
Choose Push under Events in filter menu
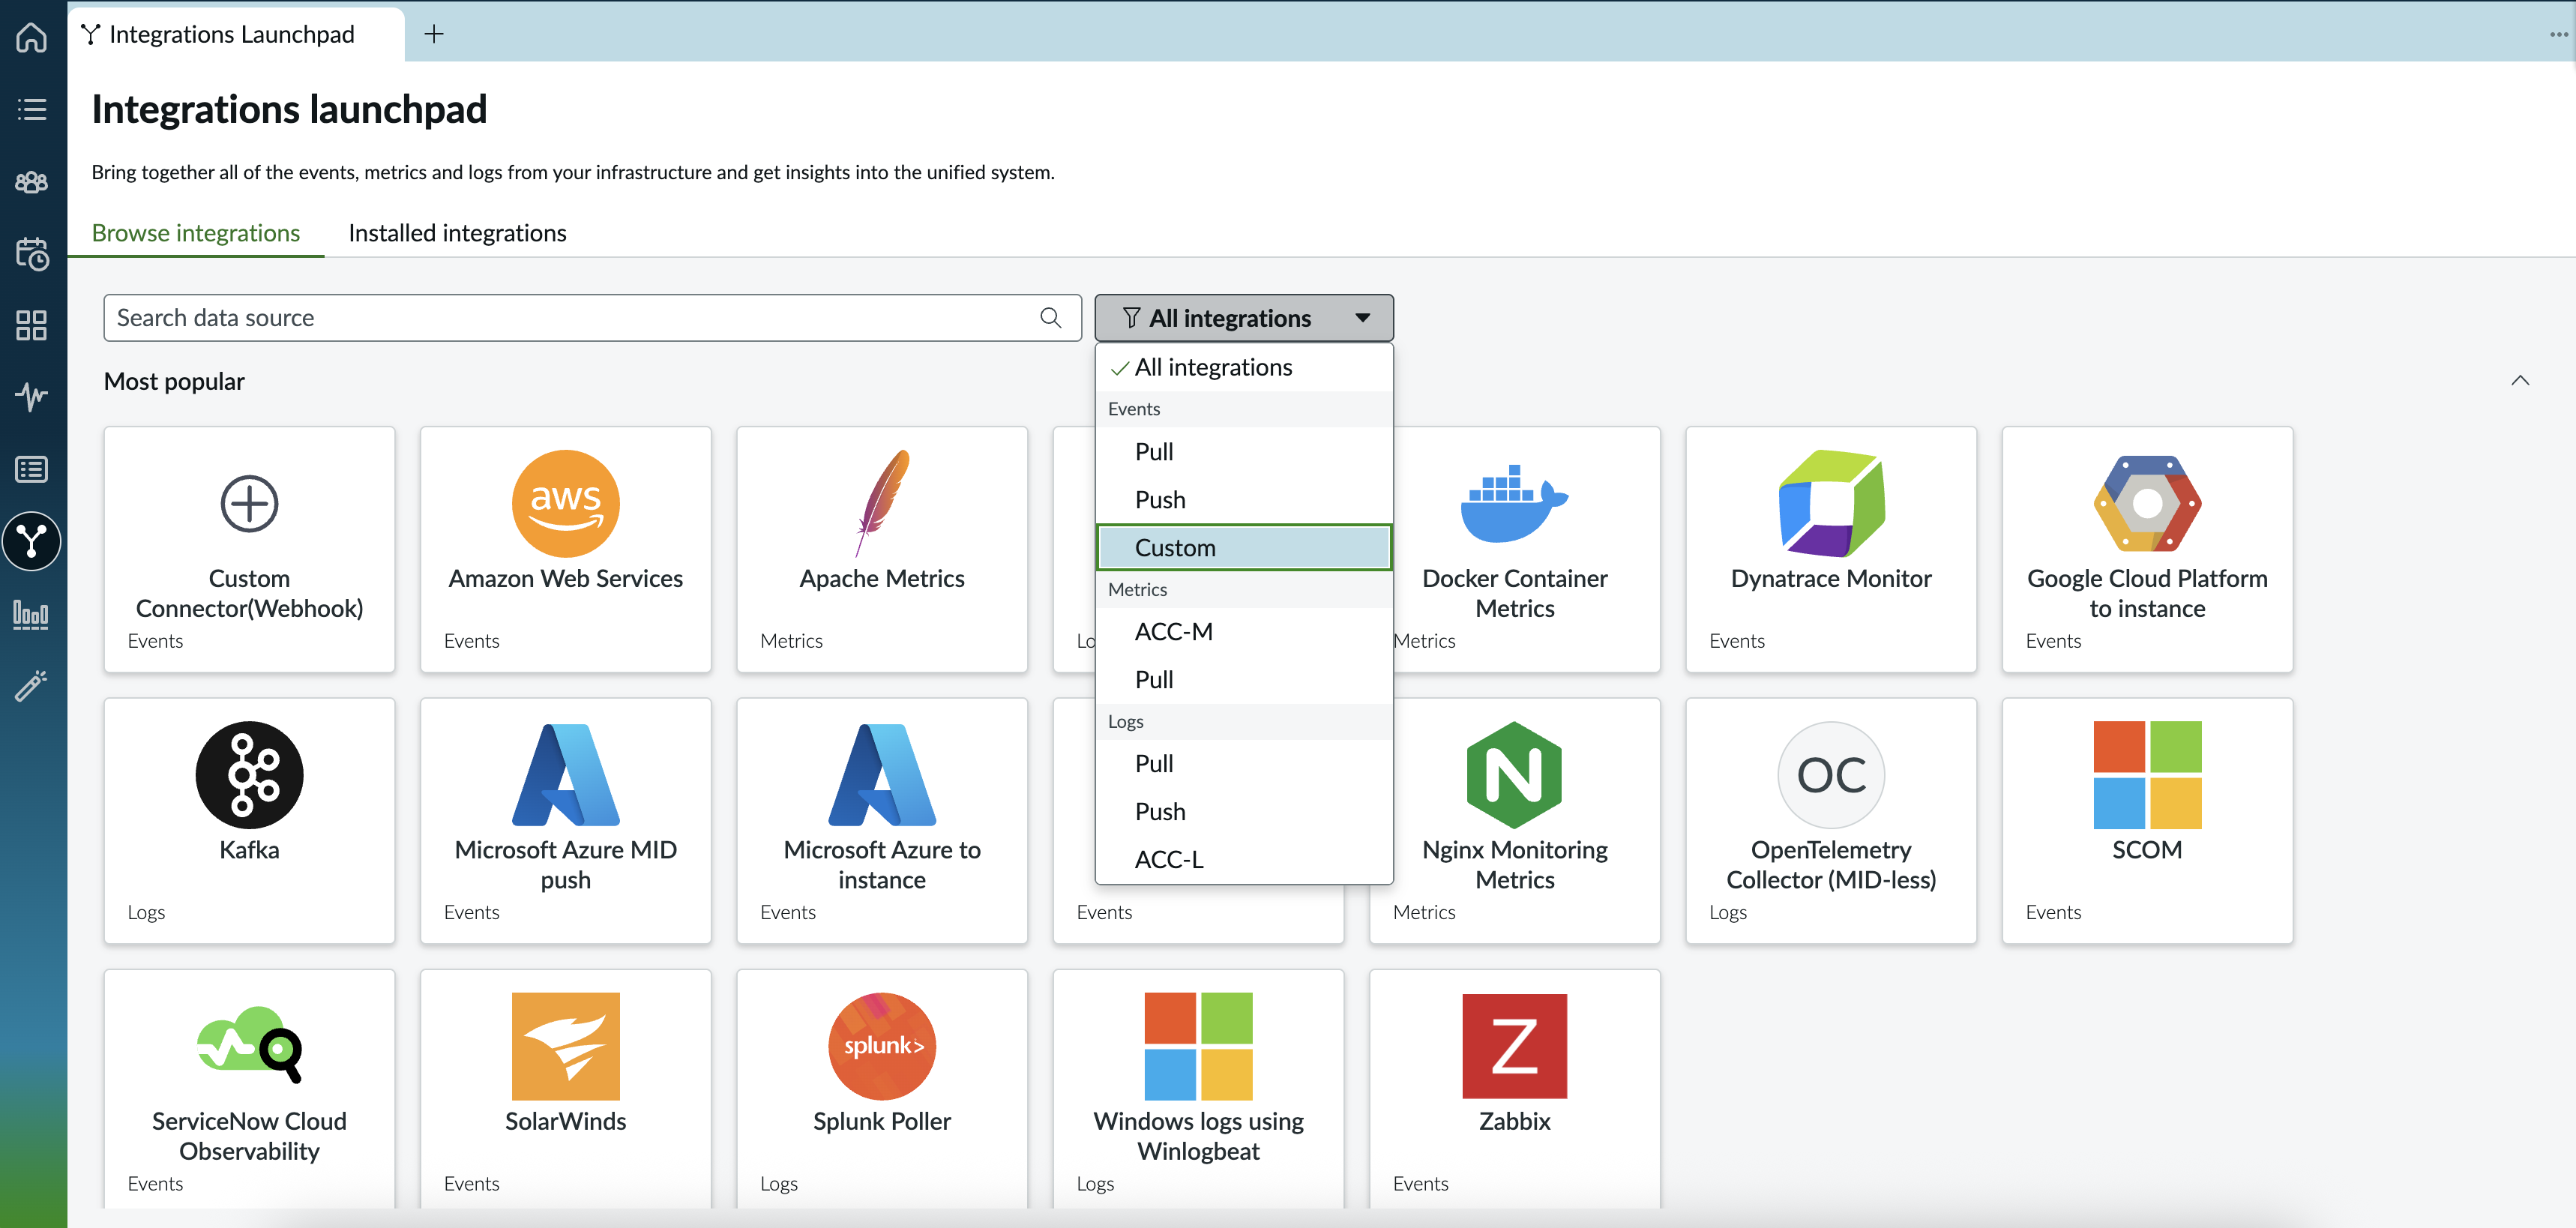pos(1243,499)
